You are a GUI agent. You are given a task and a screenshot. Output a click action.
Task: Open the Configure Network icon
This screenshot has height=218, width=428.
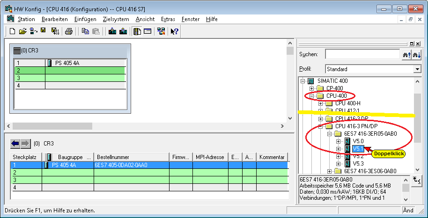(x=161, y=31)
